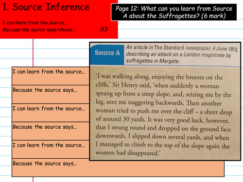The image size is (243, 182).
Task: Select the first 'Because the source says...' box
Action: [51, 94]
